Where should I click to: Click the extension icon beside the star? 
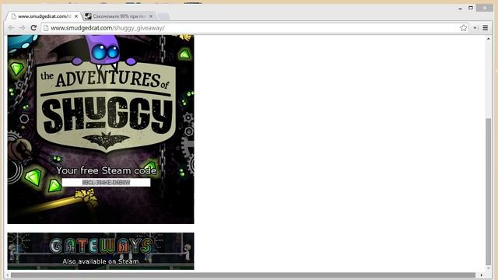475,28
